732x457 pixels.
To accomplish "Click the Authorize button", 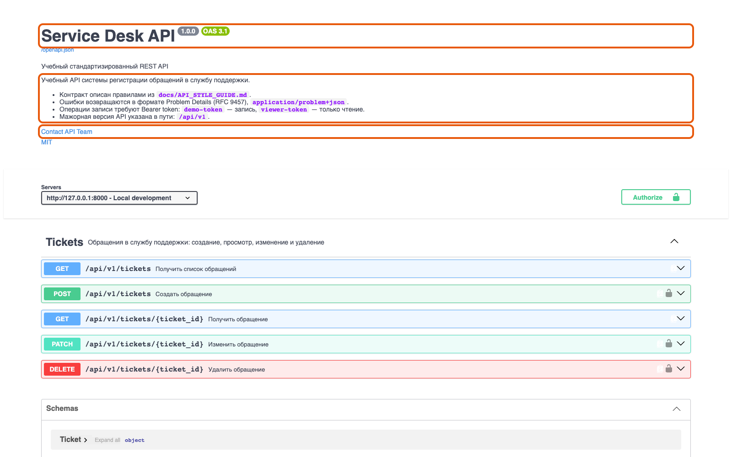I will point(656,197).
